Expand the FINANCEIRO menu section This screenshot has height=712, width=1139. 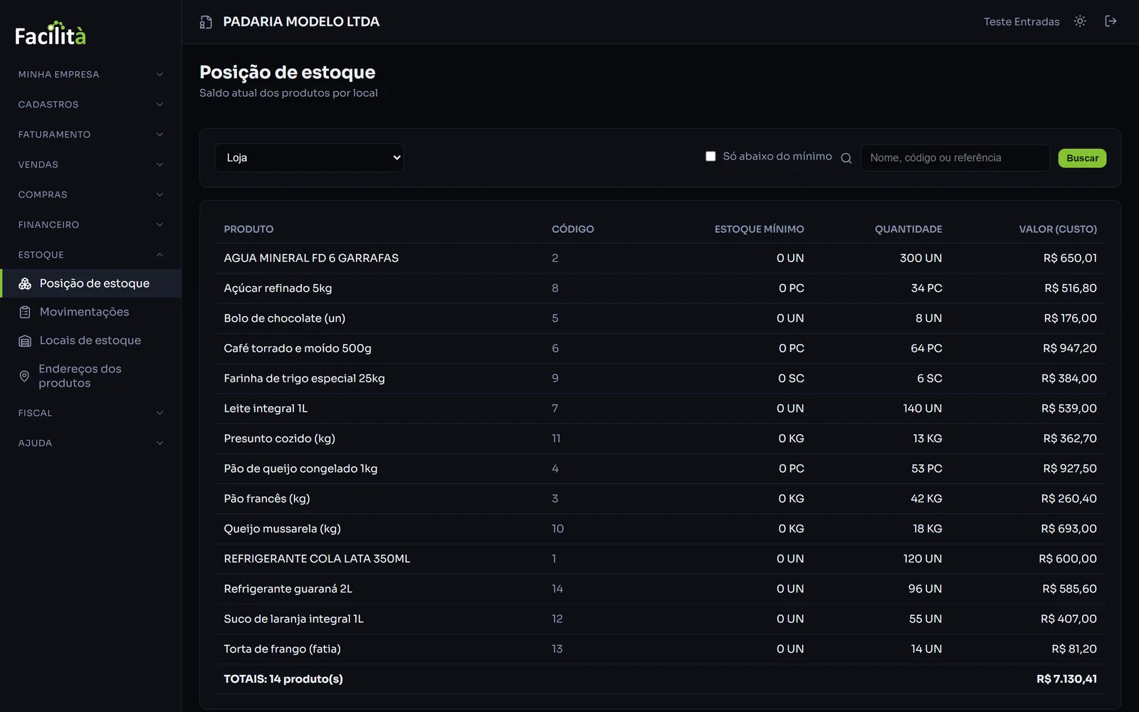pos(90,225)
